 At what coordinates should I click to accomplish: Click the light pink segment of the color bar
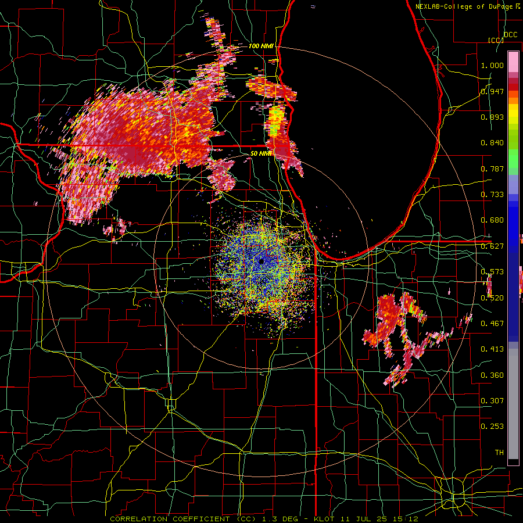pyautogui.click(x=513, y=62)
